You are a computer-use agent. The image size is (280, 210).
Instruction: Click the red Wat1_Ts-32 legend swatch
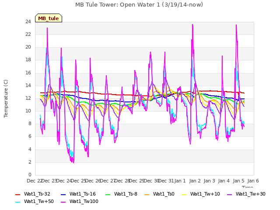(18, 194)
